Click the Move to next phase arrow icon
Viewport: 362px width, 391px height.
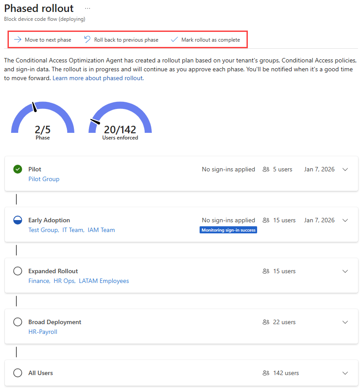pyautogui.click(x=17, y=40)
